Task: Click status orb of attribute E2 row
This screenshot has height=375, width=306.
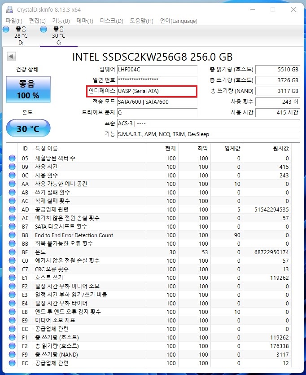Action: tap(12, 286)
